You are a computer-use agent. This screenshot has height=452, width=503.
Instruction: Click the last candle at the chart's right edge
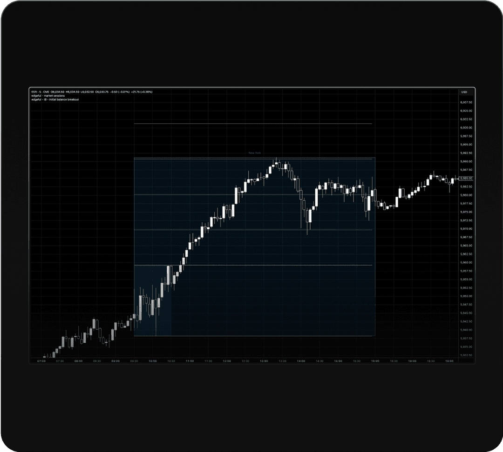454,180
